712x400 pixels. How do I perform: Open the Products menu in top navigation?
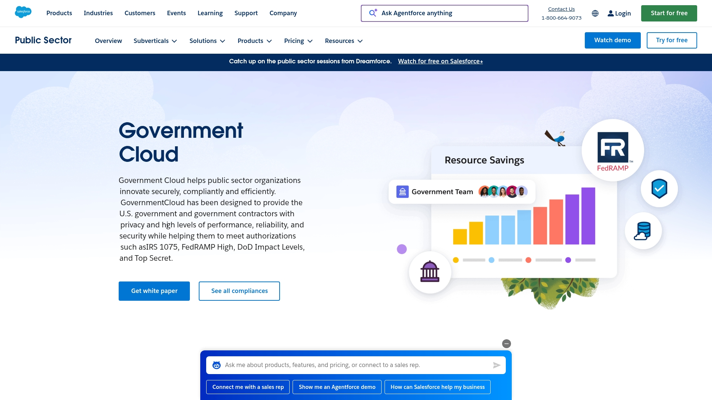pyautogui.click(x=59, y=13)
